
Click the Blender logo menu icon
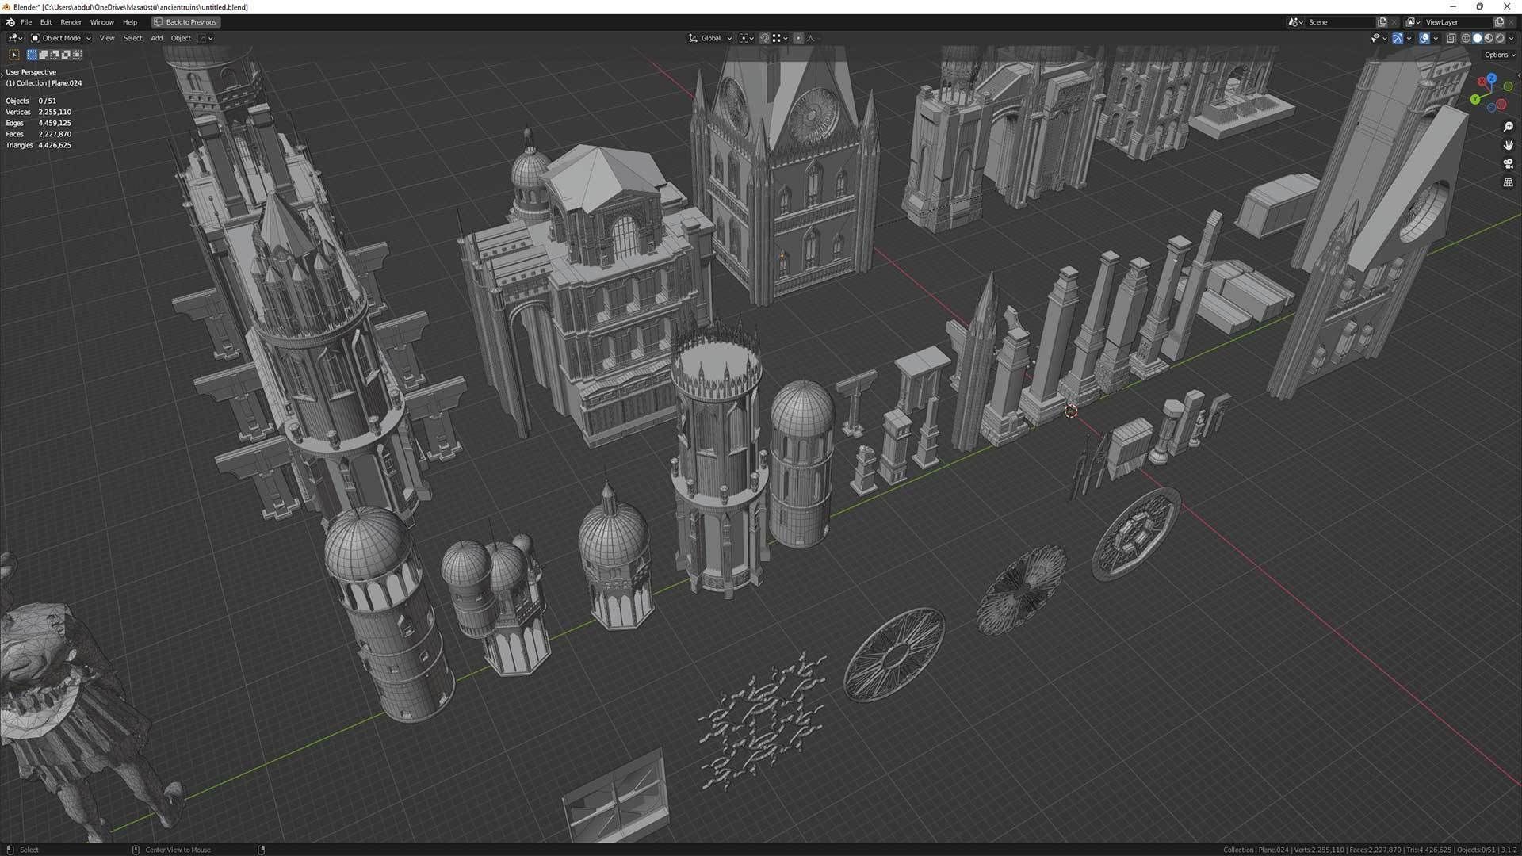tap(10, 22)
